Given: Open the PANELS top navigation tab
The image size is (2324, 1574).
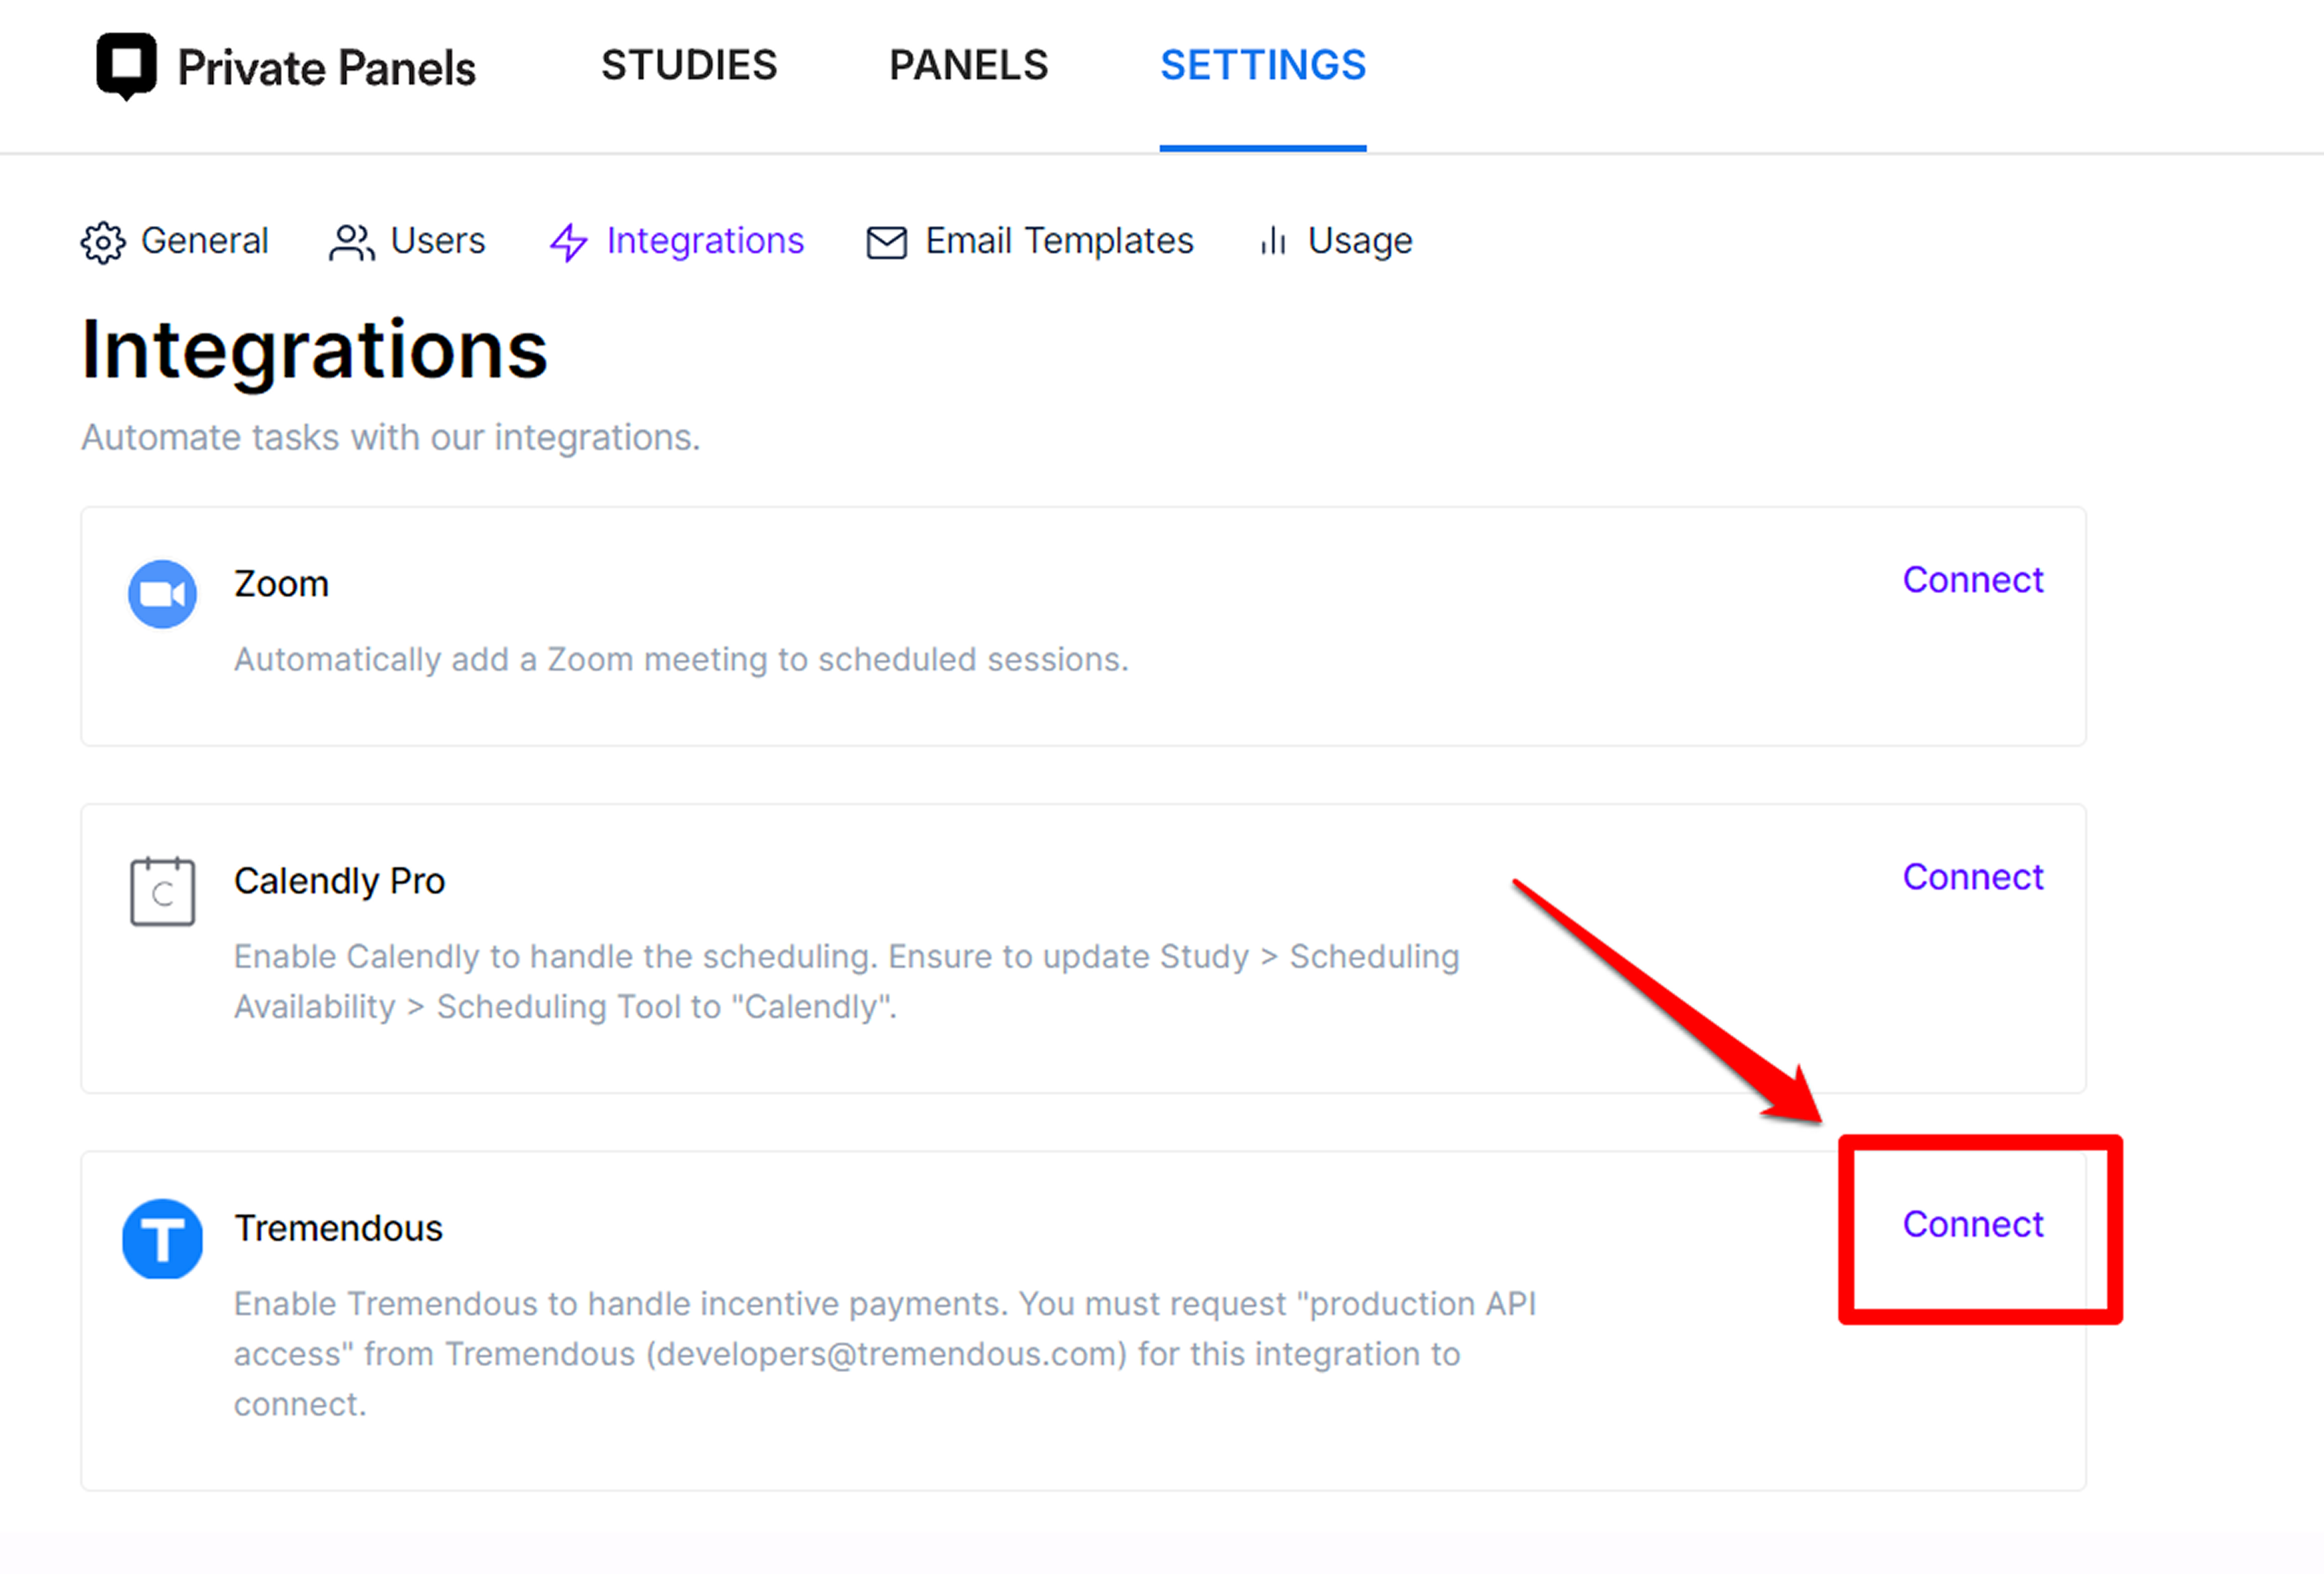Looking at the screenshot, I should (x=968, y=66).
